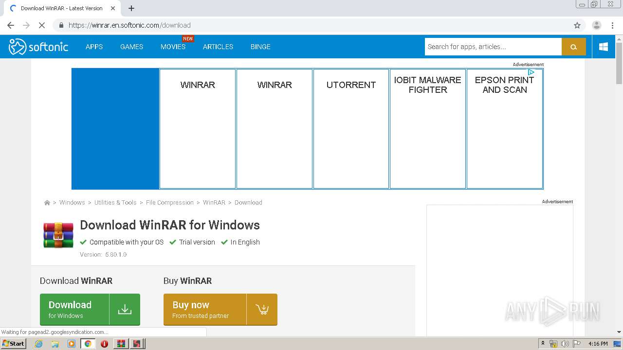Click the scrollbar down arrow
Viewport: 623px width, 350px height.
[619, 332]
